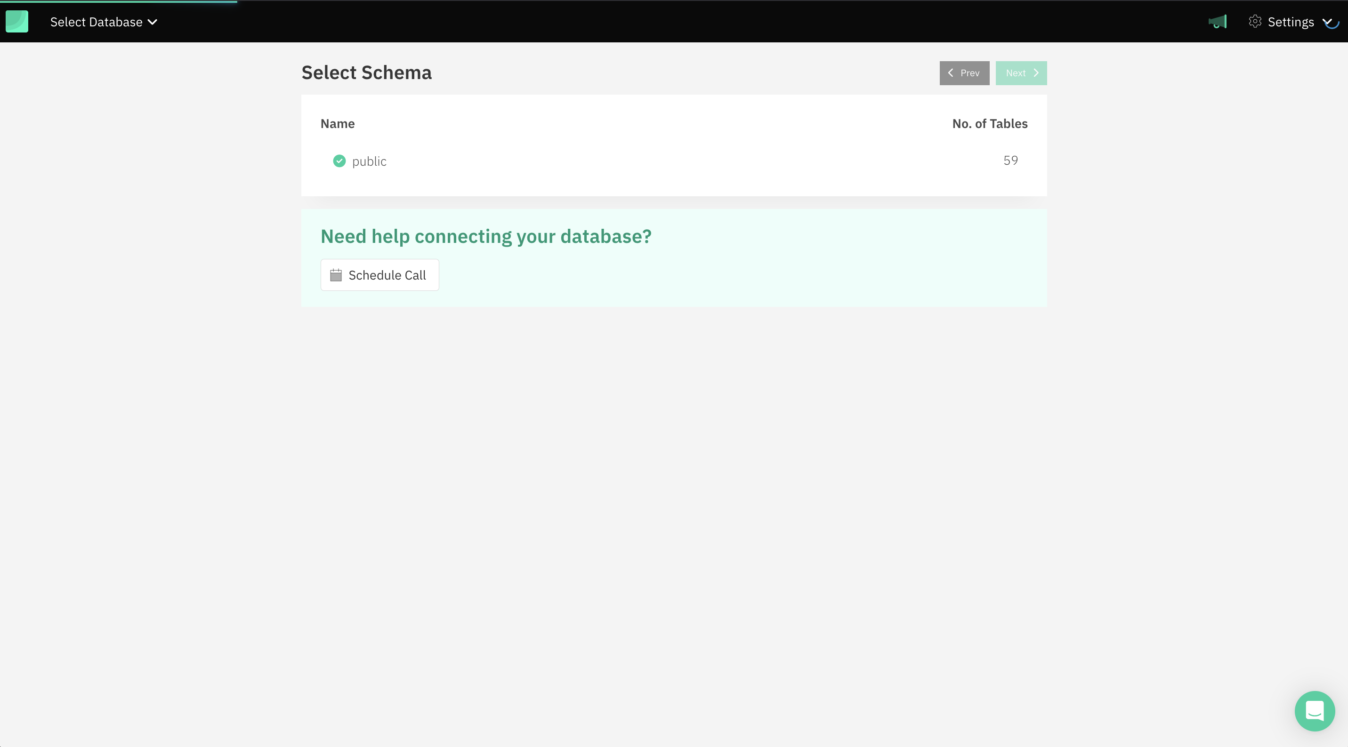Toggle the public schema checkmark

point(339,161)
